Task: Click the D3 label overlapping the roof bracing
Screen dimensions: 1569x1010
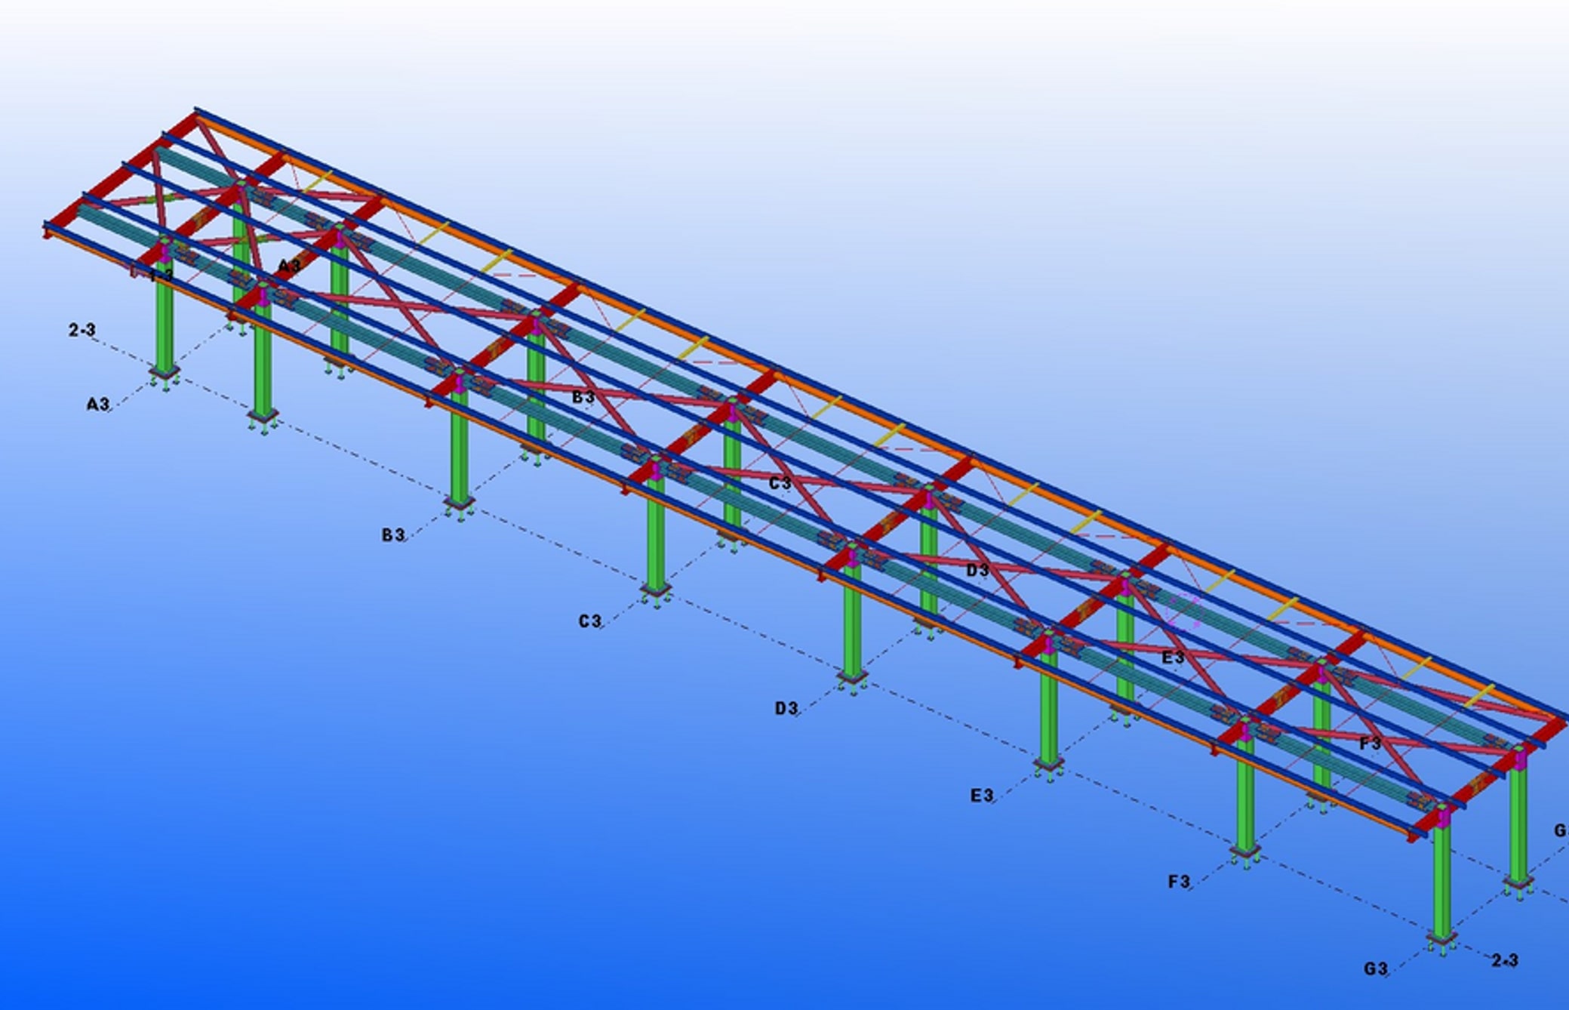Action: pyautogui.click(x=977, y=571)
